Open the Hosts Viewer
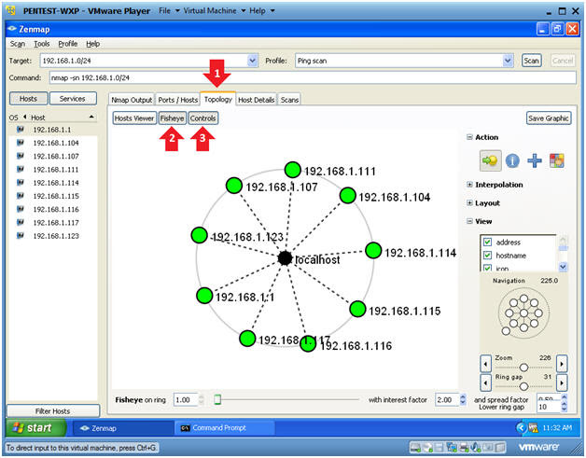This screenshot has height=458, width=586. click(x=134, y=118)
